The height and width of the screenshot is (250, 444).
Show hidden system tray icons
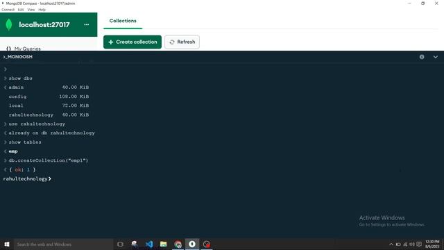391,244
